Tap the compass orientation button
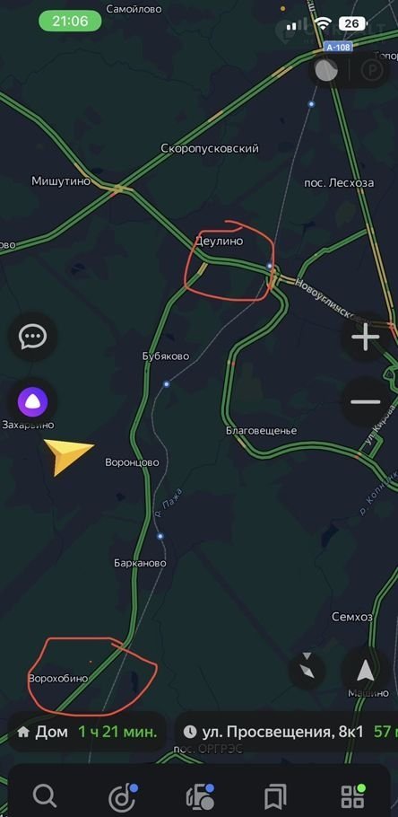398x817 pixels. tap(307, 672)
